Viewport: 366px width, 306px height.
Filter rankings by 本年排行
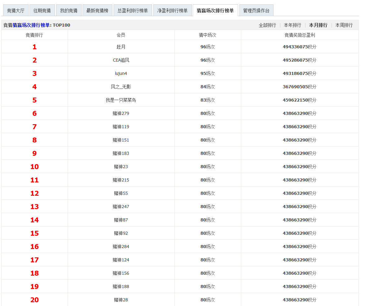pyautogui.click(x=292, y=25)
